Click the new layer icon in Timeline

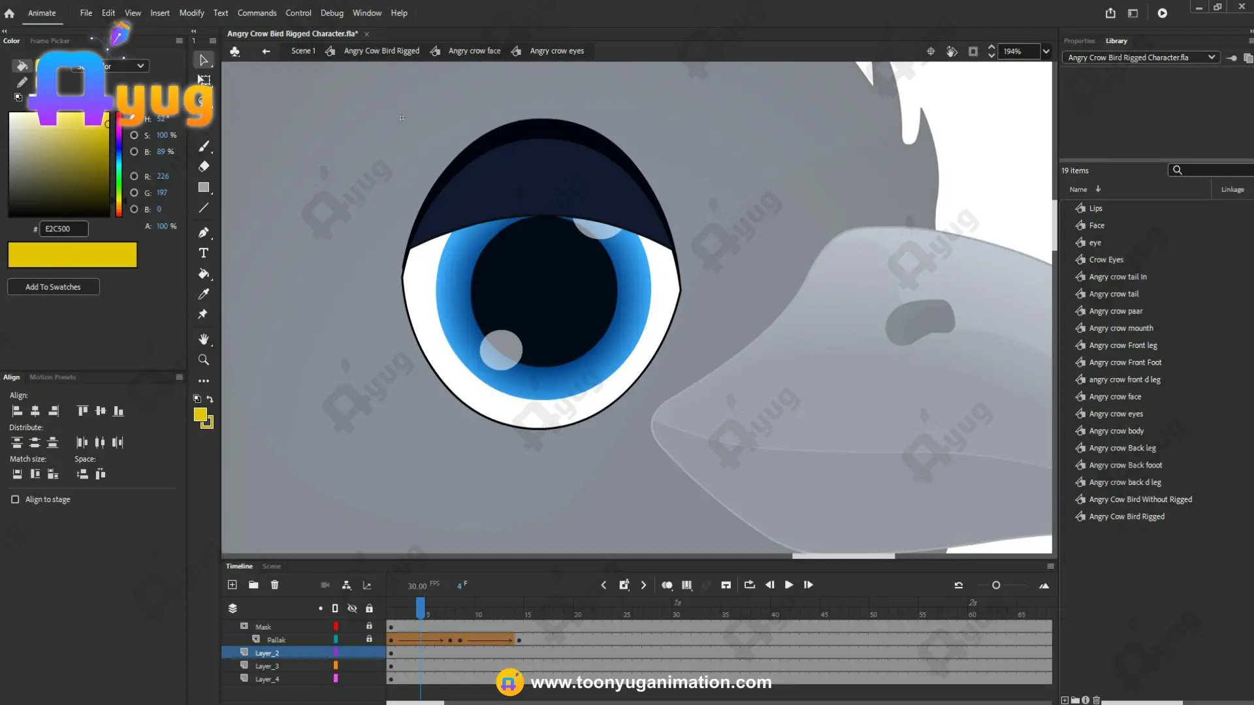tap(232, 585)
